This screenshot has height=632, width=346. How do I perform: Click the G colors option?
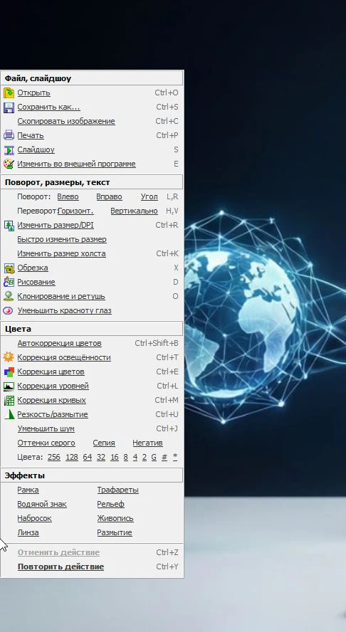[154, 457]
